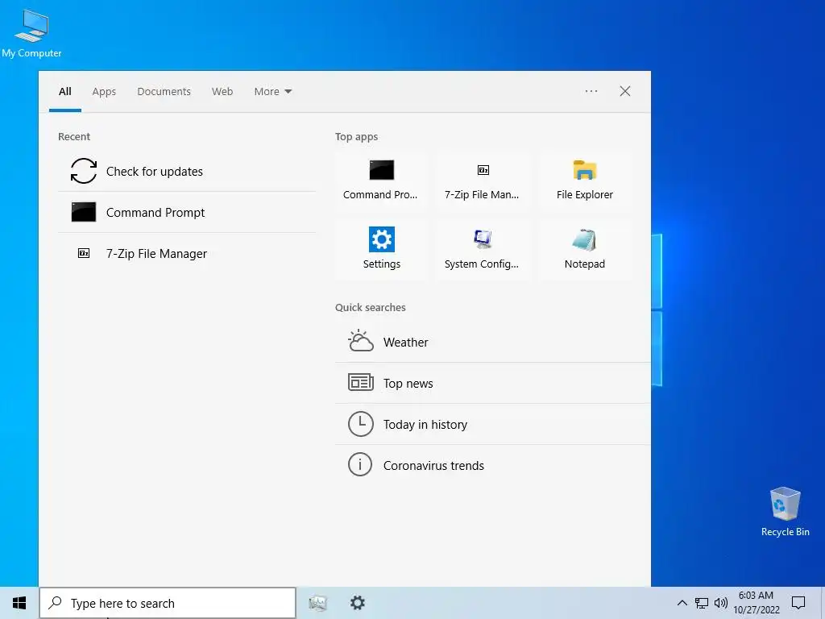This screenshot has width=825, height=619.
Task: Switch to the Documents search tab
Action: (x=164, y=92)
